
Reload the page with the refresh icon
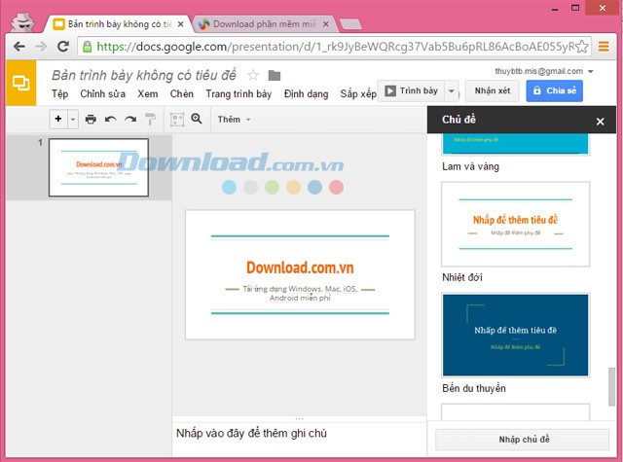coord(62,47)
